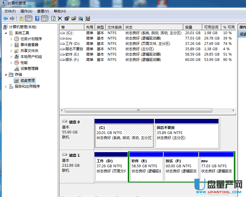Image resolution: width=246 pixels, height=197 pixels.
Task: Expand the 服务和应用程序 tree node
Action: tap(6, 86)
